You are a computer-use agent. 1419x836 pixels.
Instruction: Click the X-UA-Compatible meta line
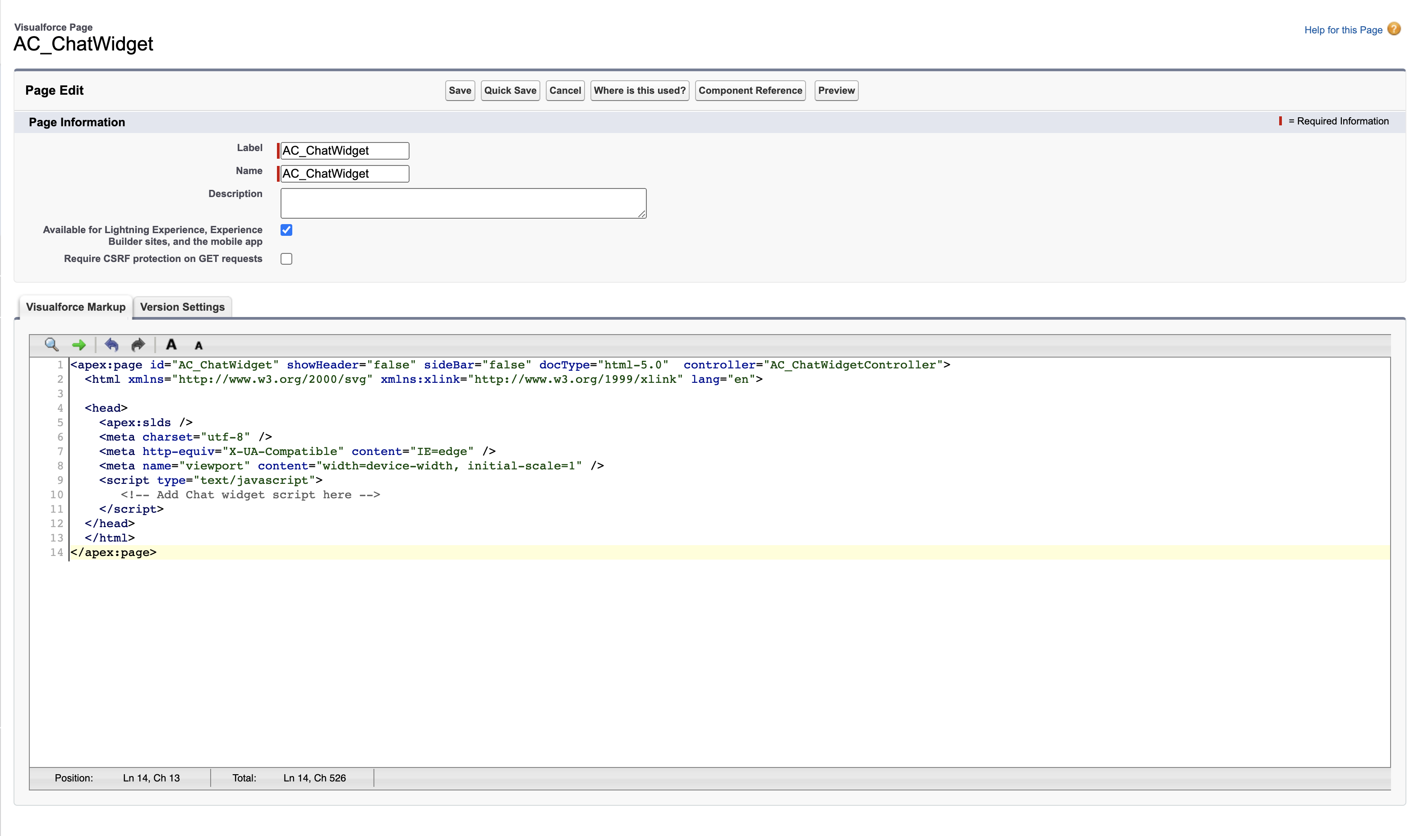point(297,451)
